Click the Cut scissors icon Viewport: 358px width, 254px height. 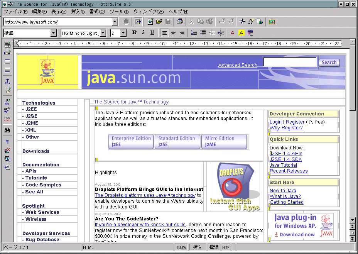click(x=192, y=22)
